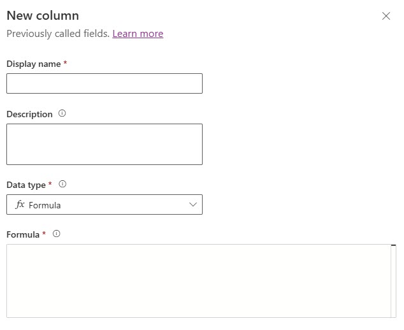Open the Learn more link
The image size is (404, 330).
pyautogui.click(x=138, y=34)
